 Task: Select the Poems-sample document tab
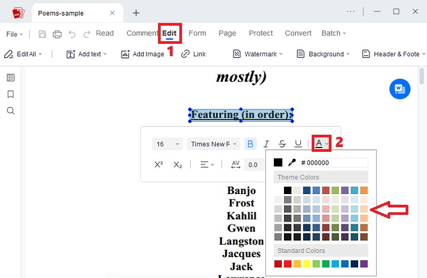[77, 13]
